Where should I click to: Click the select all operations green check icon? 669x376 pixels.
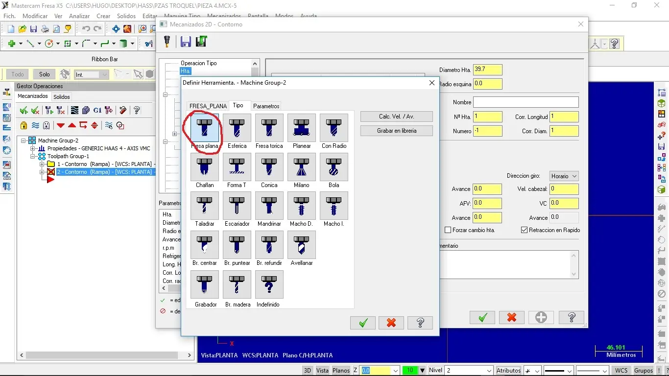(24, 110)
